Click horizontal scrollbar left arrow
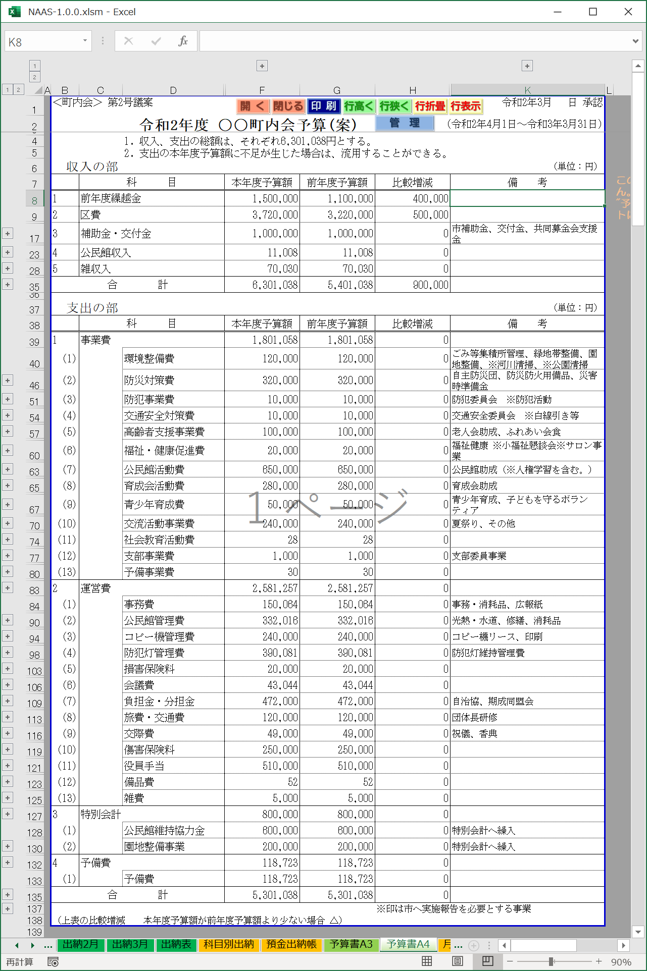The width and height of the screenshot is (647, 971). pyautogui.click(x=504, y=945)
